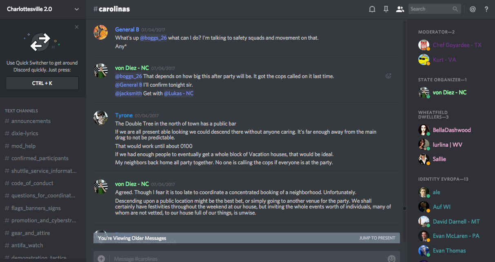The image size is (495, 262).
Task: Open the announcements channel
Action: (x=31, y=121)
